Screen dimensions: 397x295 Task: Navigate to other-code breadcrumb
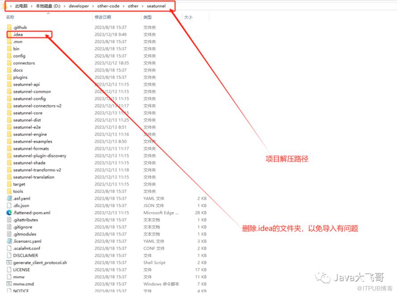pyautogui.click(x=108, y=6)
